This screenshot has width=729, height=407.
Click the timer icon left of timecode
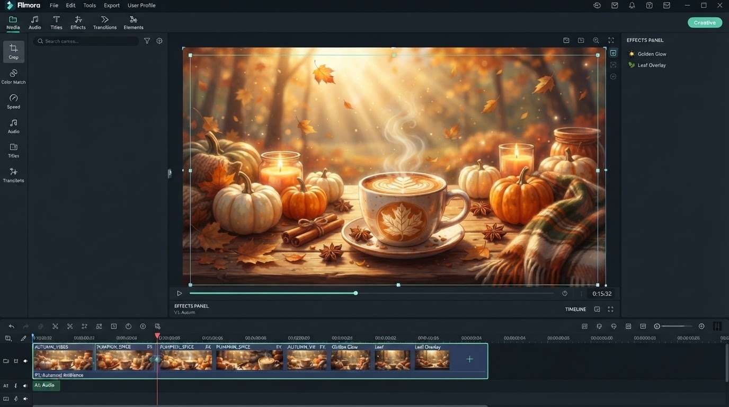(565, 293)
